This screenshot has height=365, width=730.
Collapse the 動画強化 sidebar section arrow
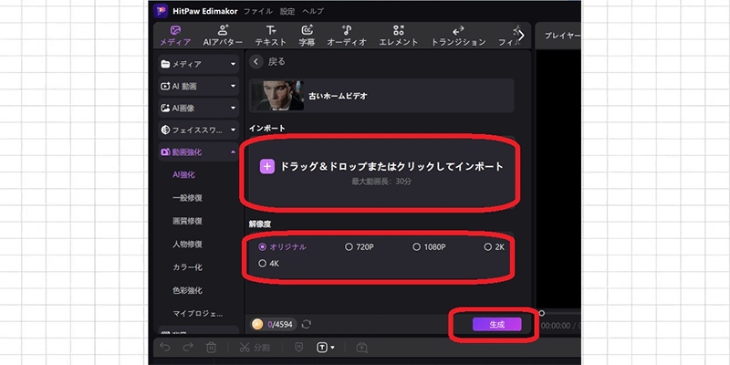pyautogui.click(x=234, y=152)
